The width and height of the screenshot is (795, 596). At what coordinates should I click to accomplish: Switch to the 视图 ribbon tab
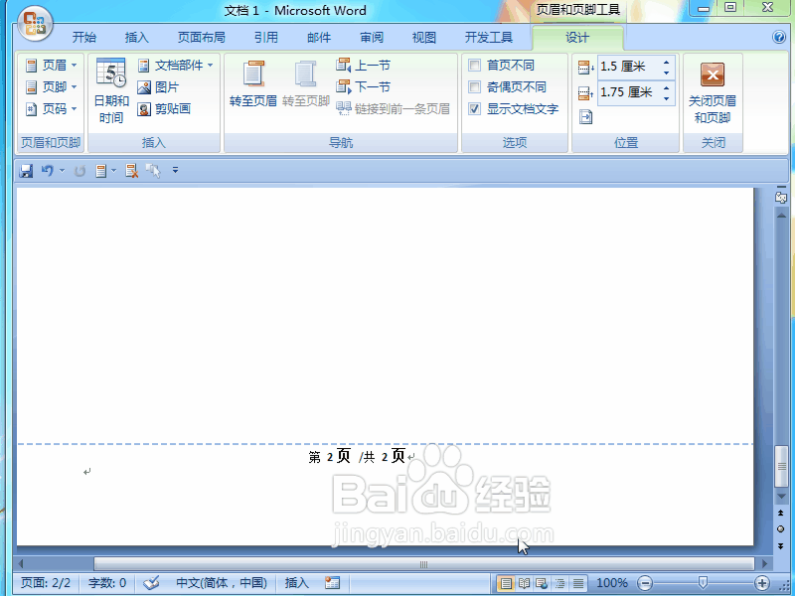[423, 37]
